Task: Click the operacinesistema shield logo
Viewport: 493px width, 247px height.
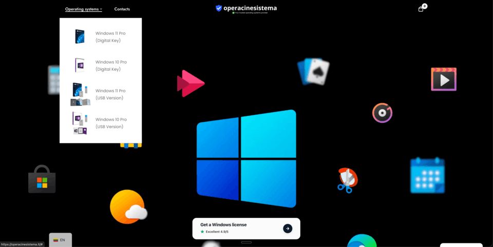Action: (219, 8)
